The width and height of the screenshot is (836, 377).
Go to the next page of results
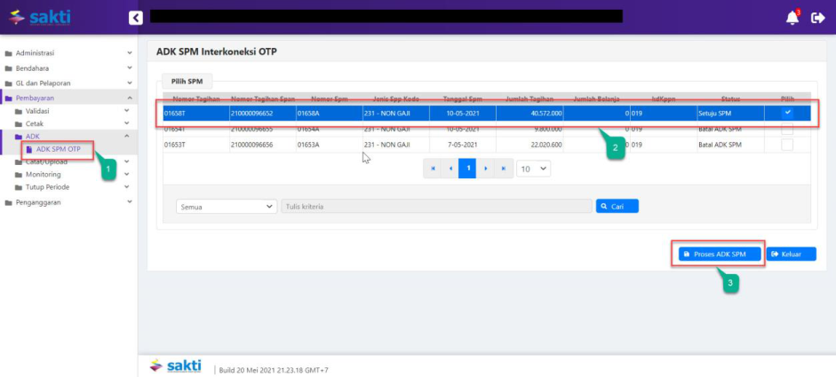[485, 168]
